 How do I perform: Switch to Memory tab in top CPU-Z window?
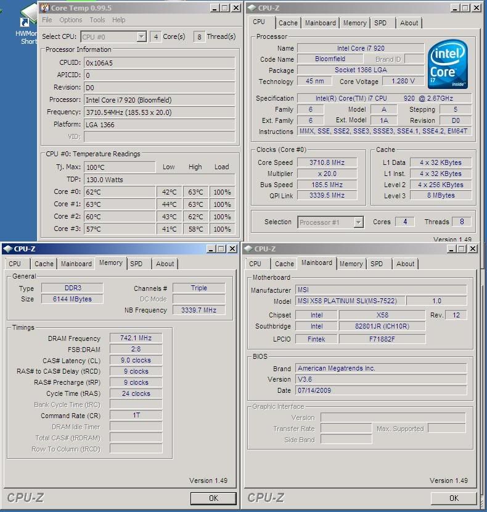354,23
